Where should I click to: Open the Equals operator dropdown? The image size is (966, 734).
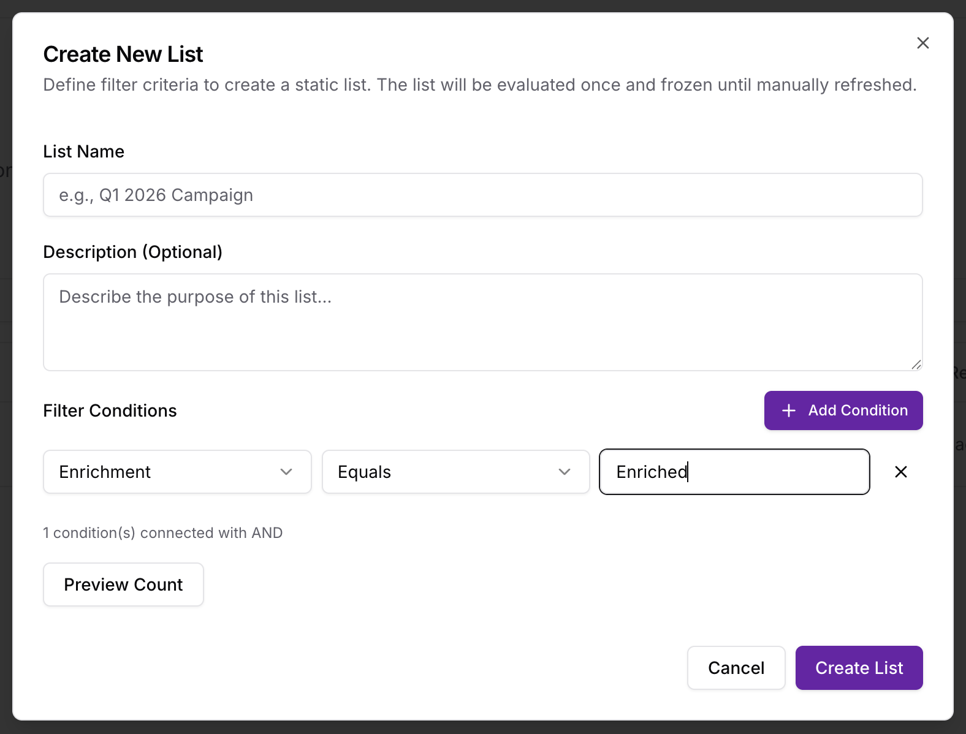pos(455,472)
